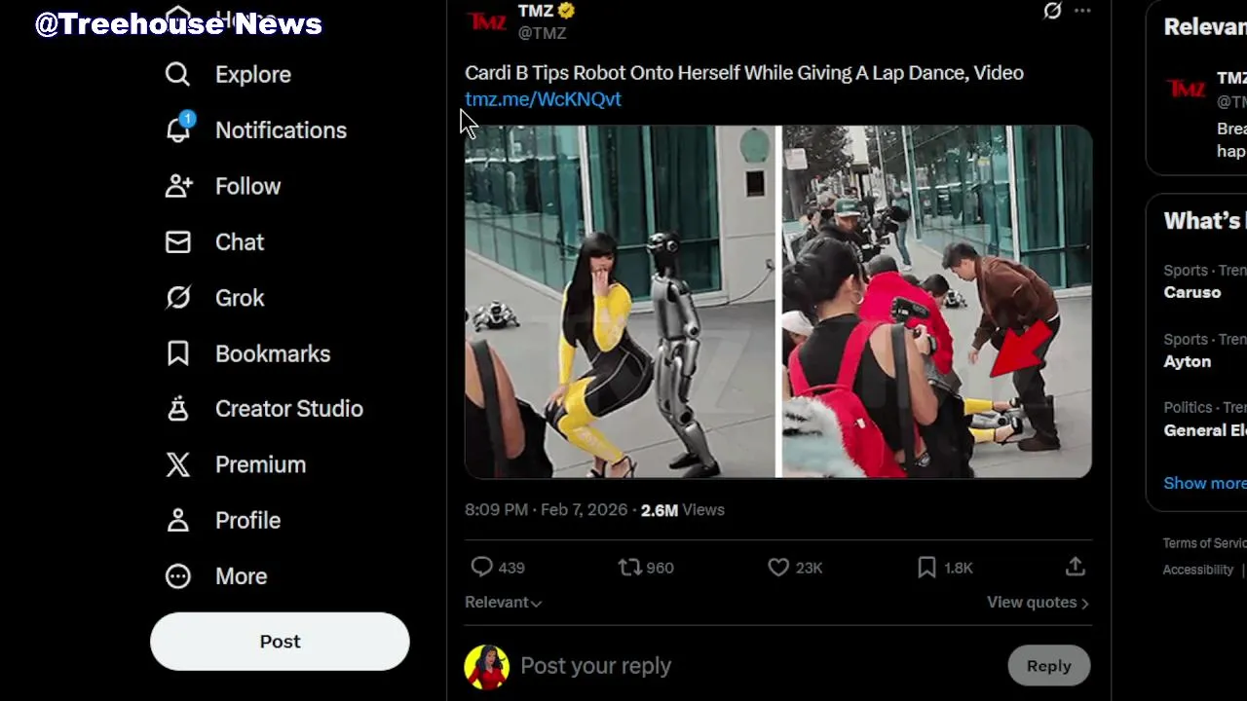Click the reply speech bubble icon
Screen dimensions: 1247x701
pos(482,567)
